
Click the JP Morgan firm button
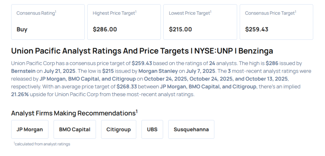[x=30, y=129]
